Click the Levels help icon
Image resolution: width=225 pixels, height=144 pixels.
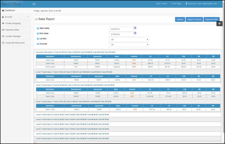[38, 39]
